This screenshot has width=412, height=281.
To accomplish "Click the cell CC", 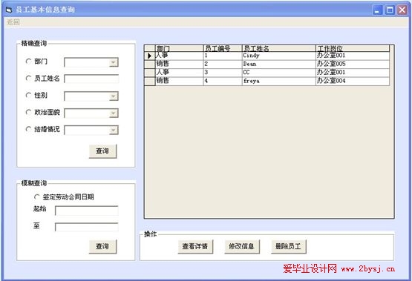I will coord(279,73).
